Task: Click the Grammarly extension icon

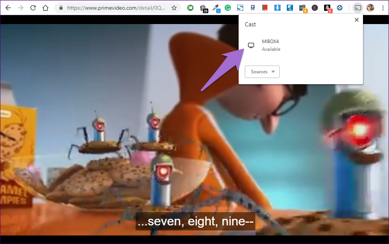Action: tap(228, 8)
